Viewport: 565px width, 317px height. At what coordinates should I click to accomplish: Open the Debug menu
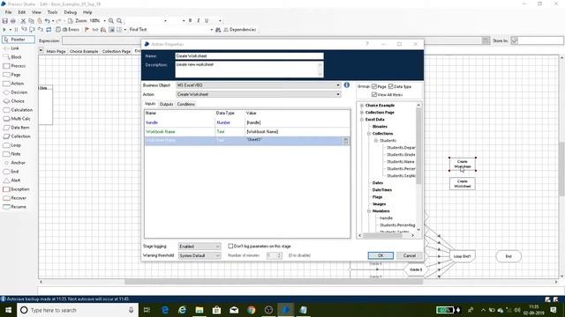pyautogui.click(x=71, y=12)
